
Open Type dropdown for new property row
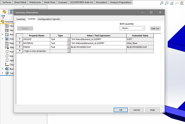[69, 51]
